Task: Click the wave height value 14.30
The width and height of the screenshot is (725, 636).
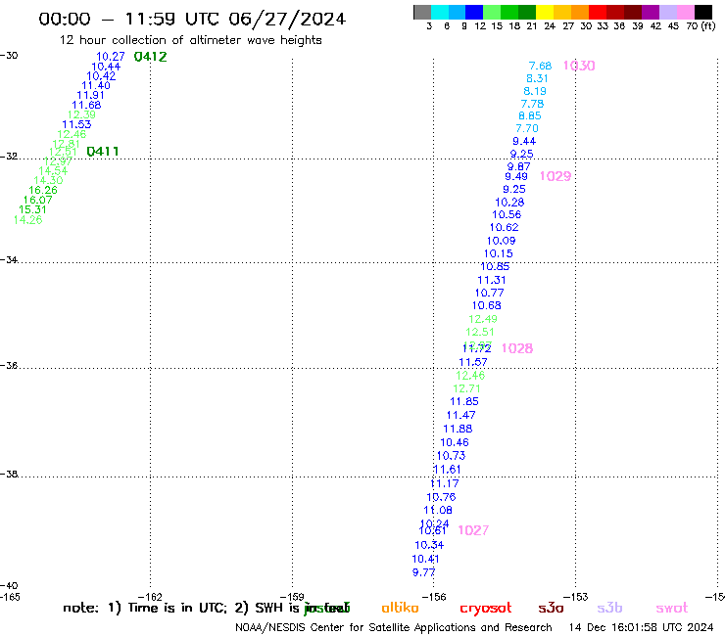Action: point(48,181)
